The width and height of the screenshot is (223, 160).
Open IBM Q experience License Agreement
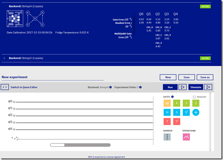(106, 157)
